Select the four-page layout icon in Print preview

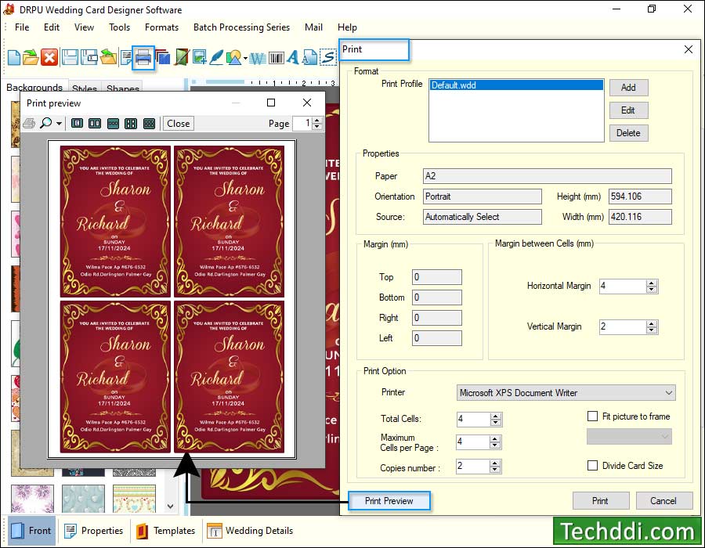coord(131,123)
